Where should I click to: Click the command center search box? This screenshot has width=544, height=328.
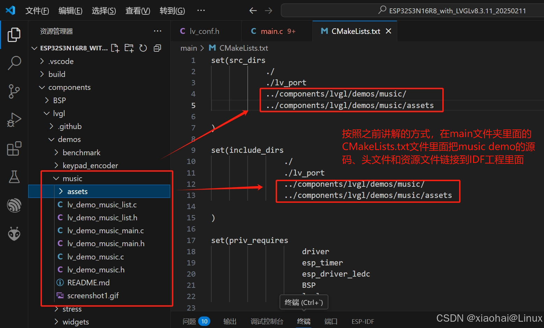412,10
